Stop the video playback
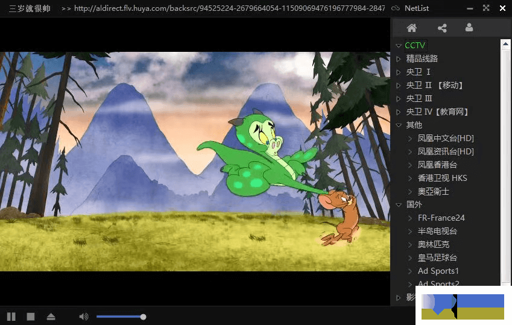Screen dimensions: 512x325 tap(31, 317)
